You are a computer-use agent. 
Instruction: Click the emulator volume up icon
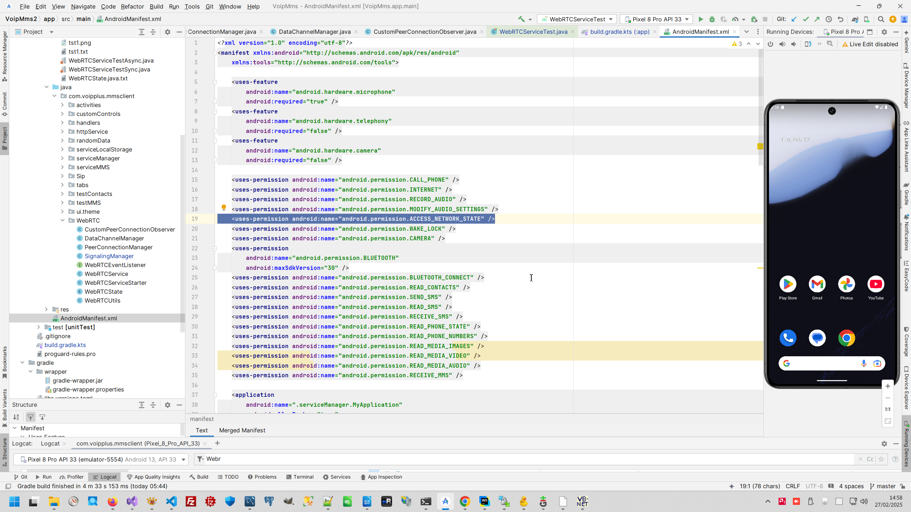coord(782,44)
